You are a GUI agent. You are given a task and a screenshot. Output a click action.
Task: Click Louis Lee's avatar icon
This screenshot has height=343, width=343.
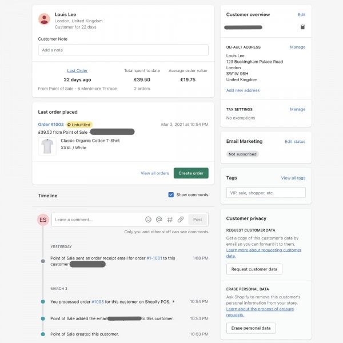[44, 19]
